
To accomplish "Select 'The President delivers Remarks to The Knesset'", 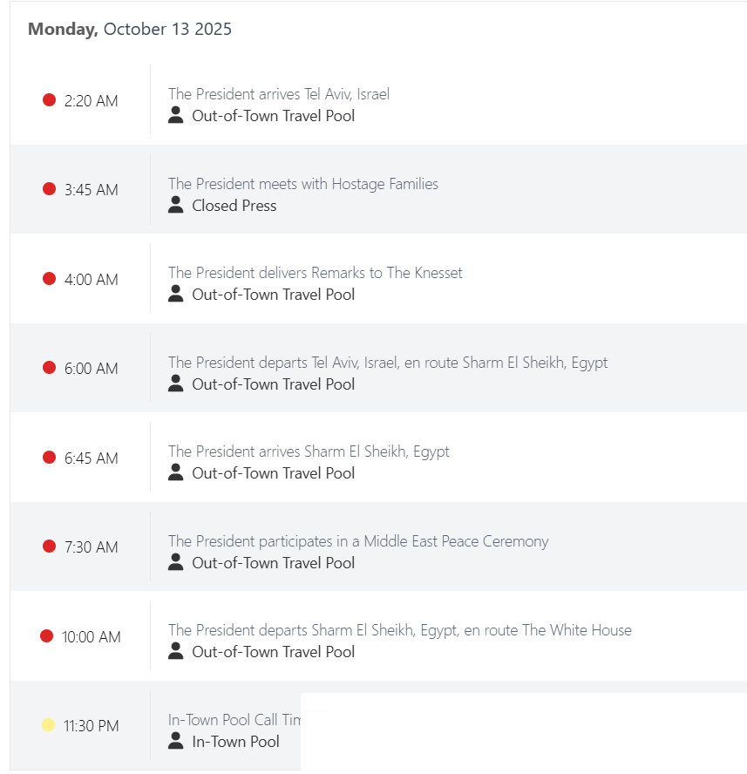I will (x=316, y=273).
